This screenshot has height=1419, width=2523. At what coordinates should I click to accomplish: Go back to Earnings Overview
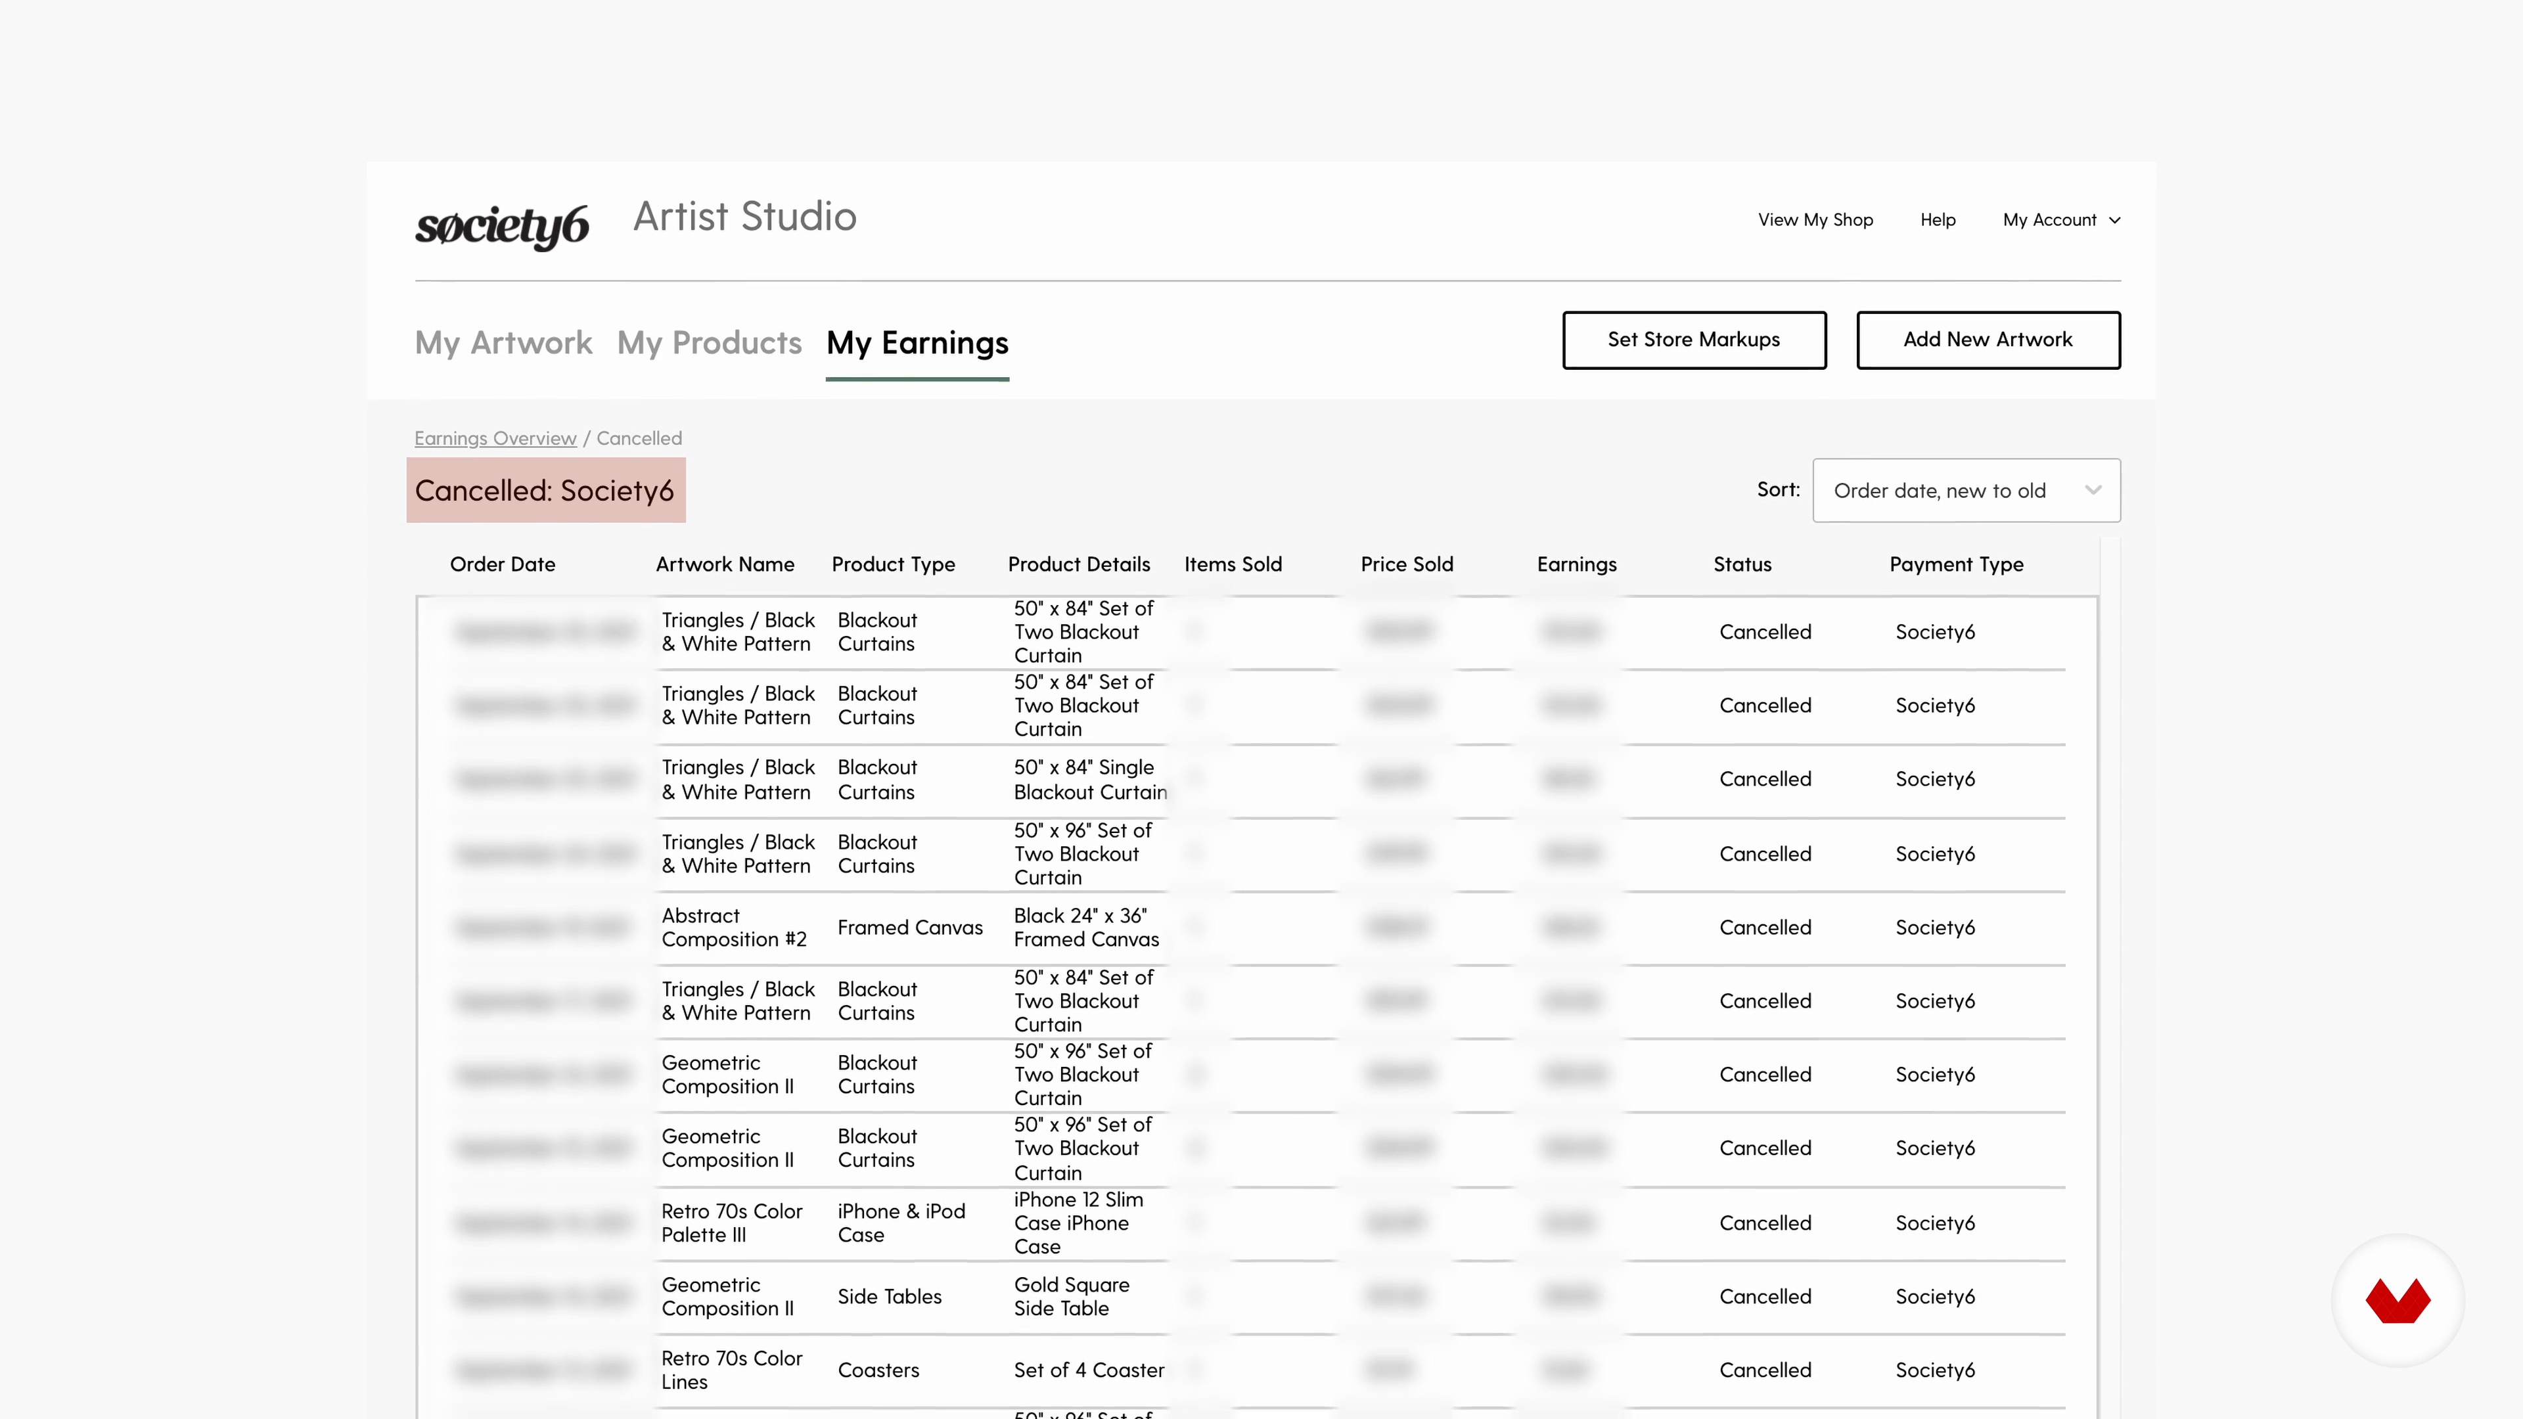(x=495, y=438)
